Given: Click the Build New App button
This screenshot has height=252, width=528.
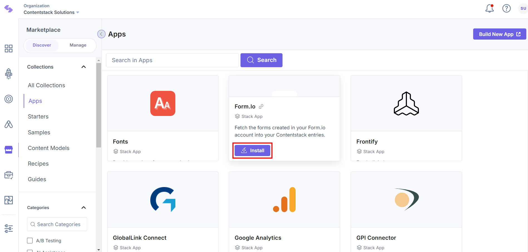Looking at the screenshot, I should tap(500, 34).
